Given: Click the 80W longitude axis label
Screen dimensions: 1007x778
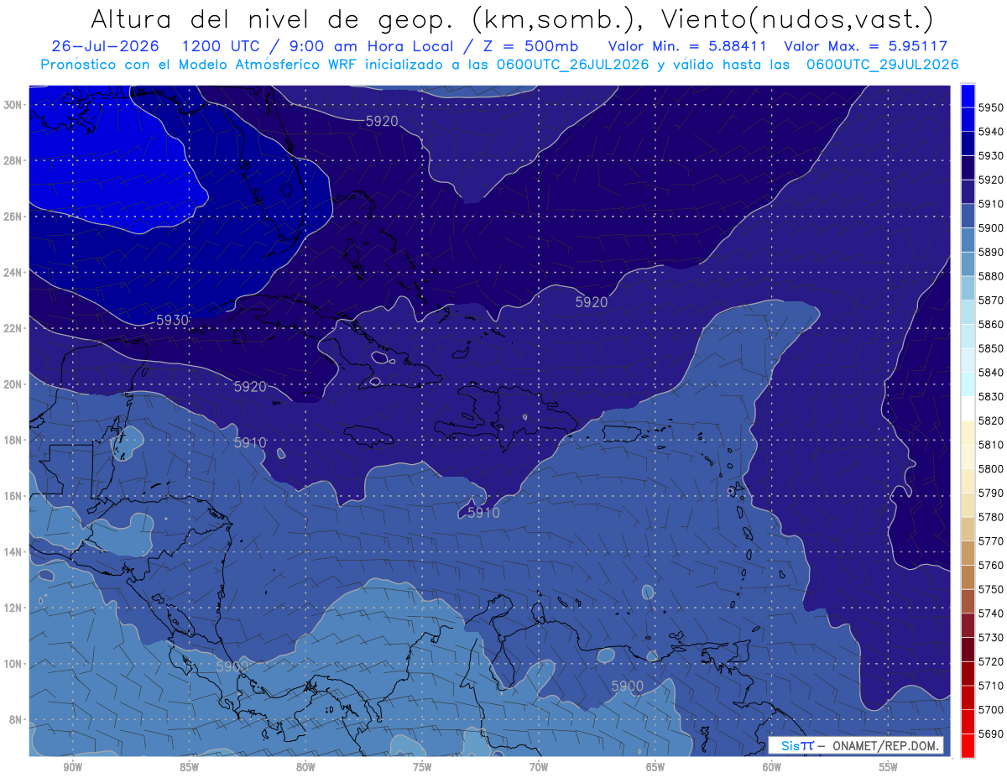Looking at the screenshot, I should 305,768.
